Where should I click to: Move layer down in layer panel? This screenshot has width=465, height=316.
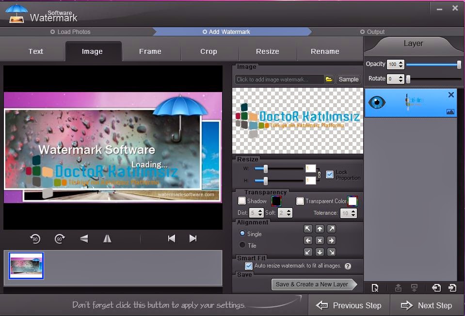point(414,287)
